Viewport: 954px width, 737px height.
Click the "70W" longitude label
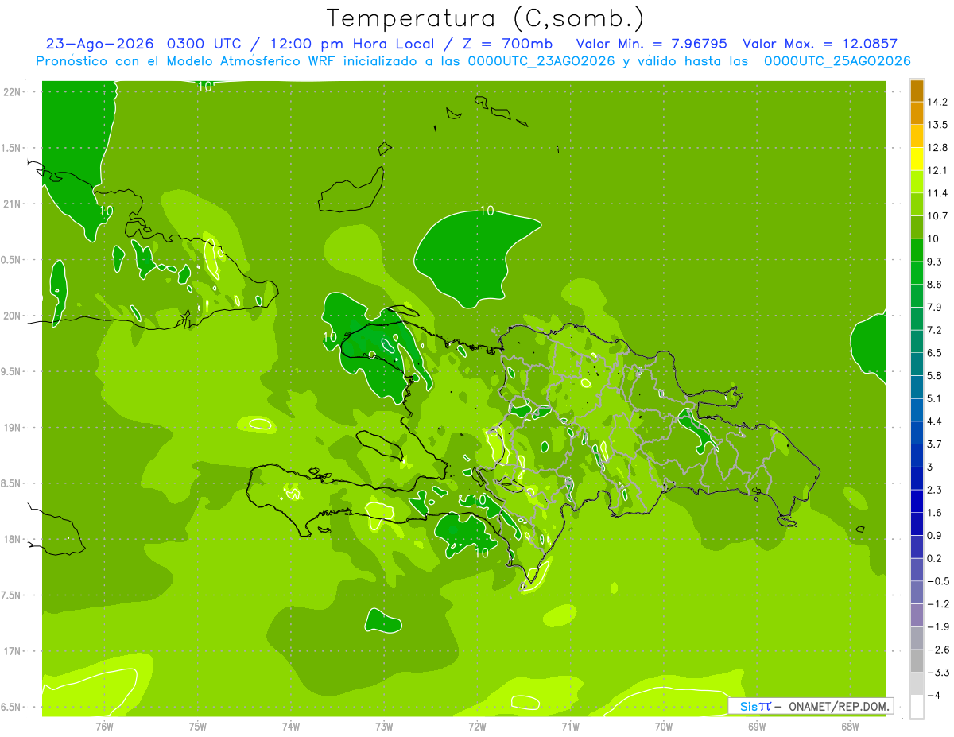[x=663, y=727]
